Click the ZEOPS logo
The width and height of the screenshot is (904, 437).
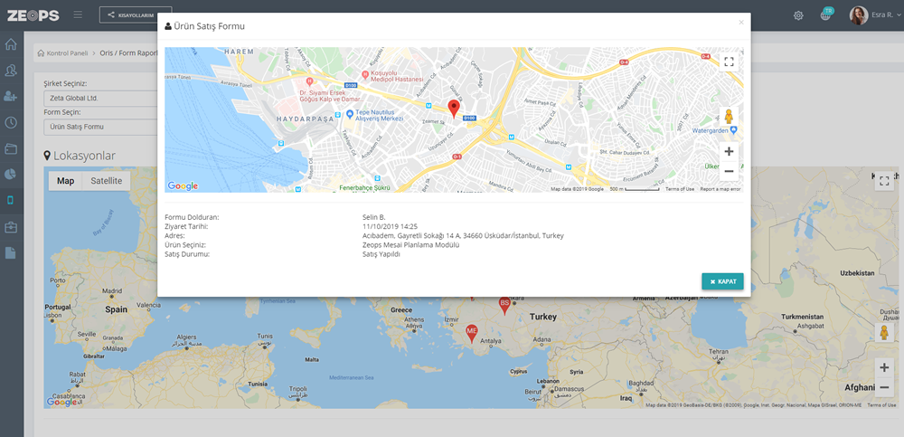pyautogui.click(x=33, y=15)
